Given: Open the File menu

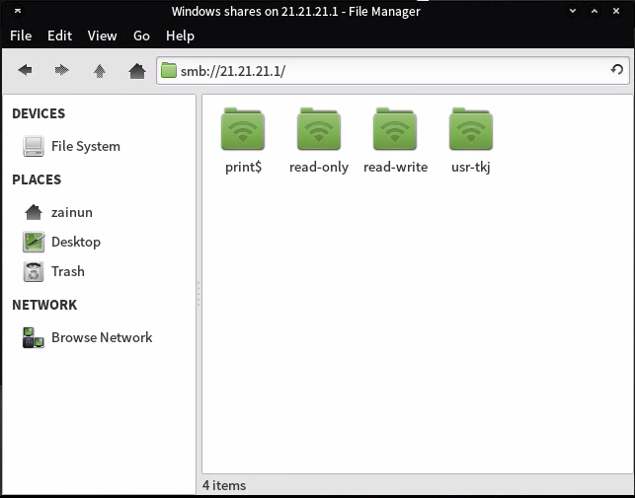Looking at the screenshot, I should [x=21, y=36].
